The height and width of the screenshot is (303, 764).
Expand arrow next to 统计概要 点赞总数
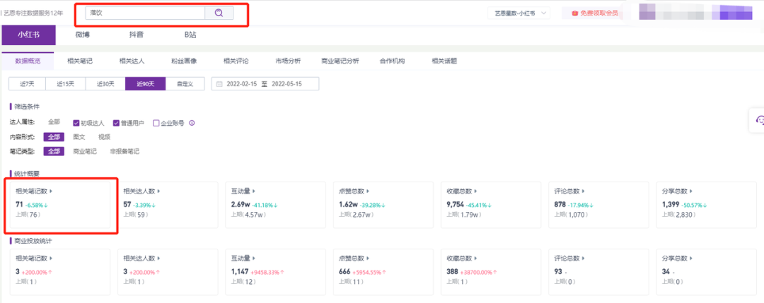point(369,191)
